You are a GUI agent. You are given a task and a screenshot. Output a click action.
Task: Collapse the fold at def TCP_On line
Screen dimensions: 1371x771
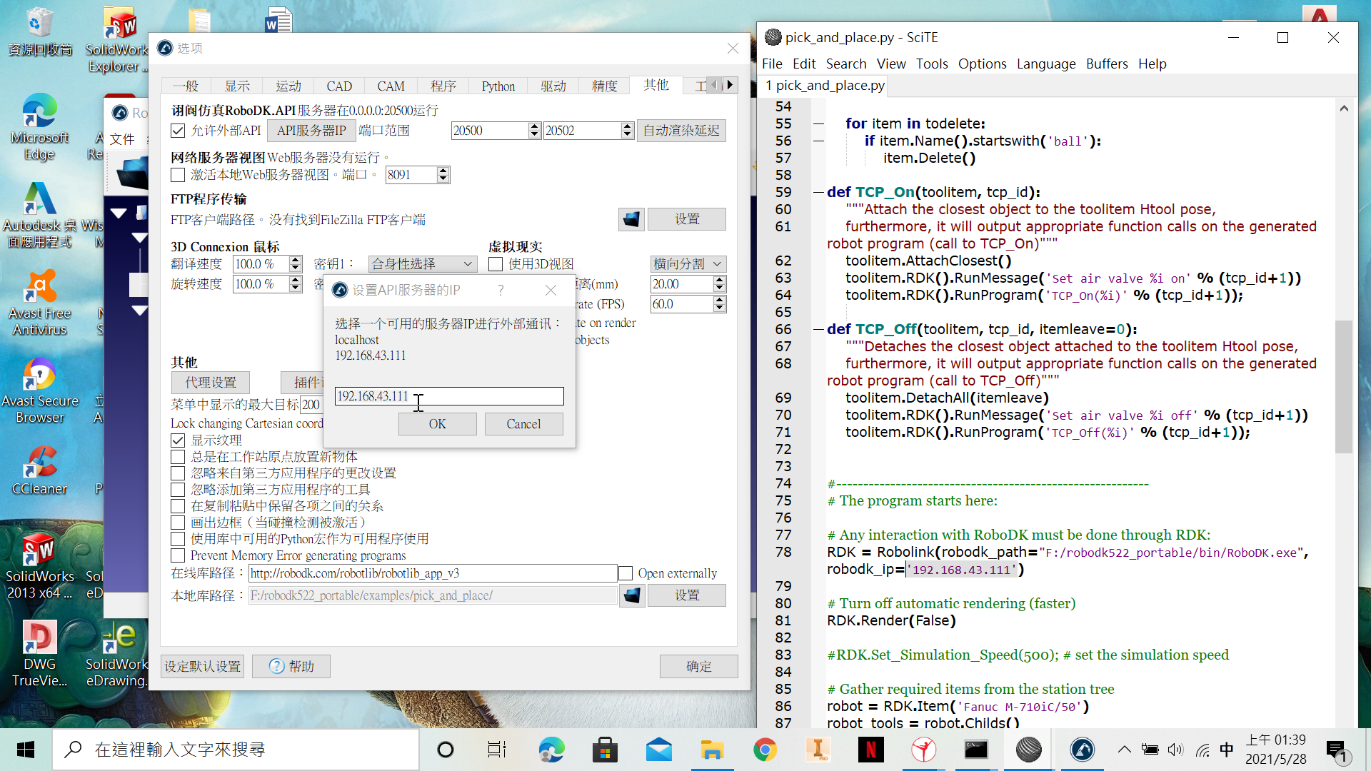[818, 192]
